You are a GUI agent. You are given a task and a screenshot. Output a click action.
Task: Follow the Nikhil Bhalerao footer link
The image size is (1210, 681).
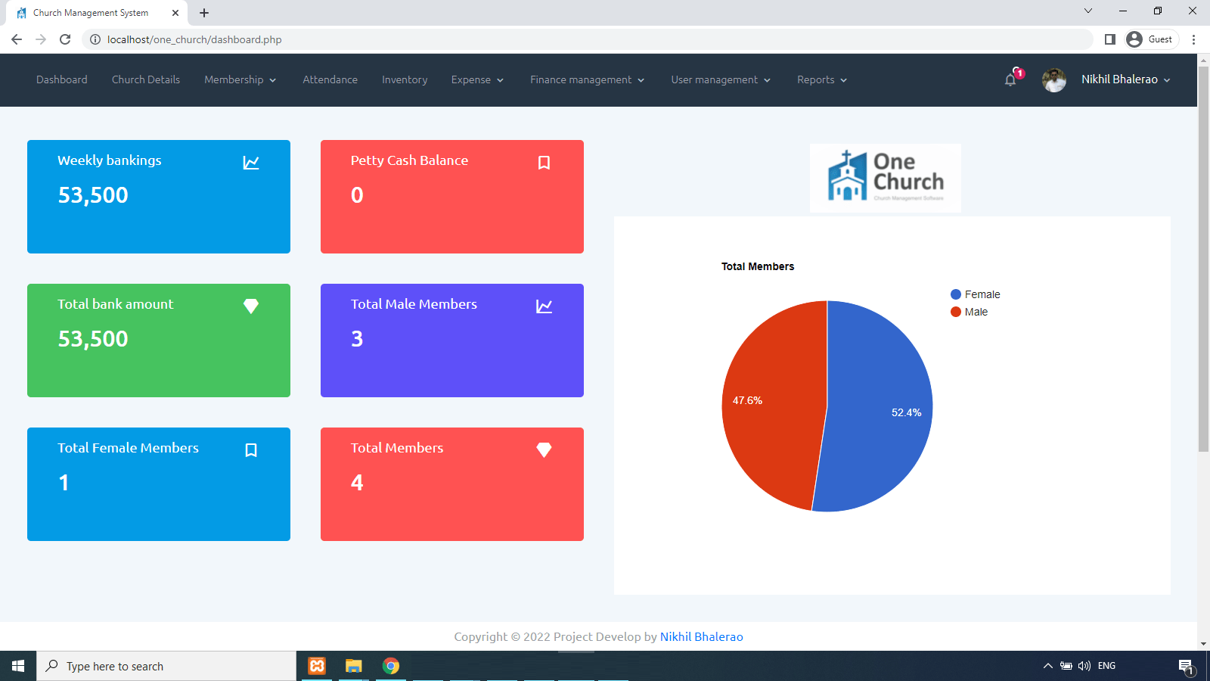click(x=701, y=636)
